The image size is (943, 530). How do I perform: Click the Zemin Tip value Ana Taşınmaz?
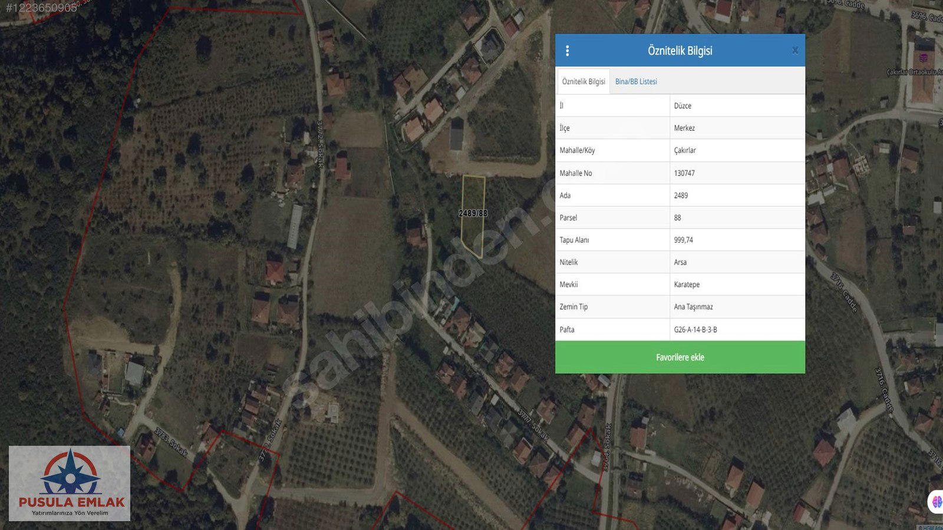(694, 307)
